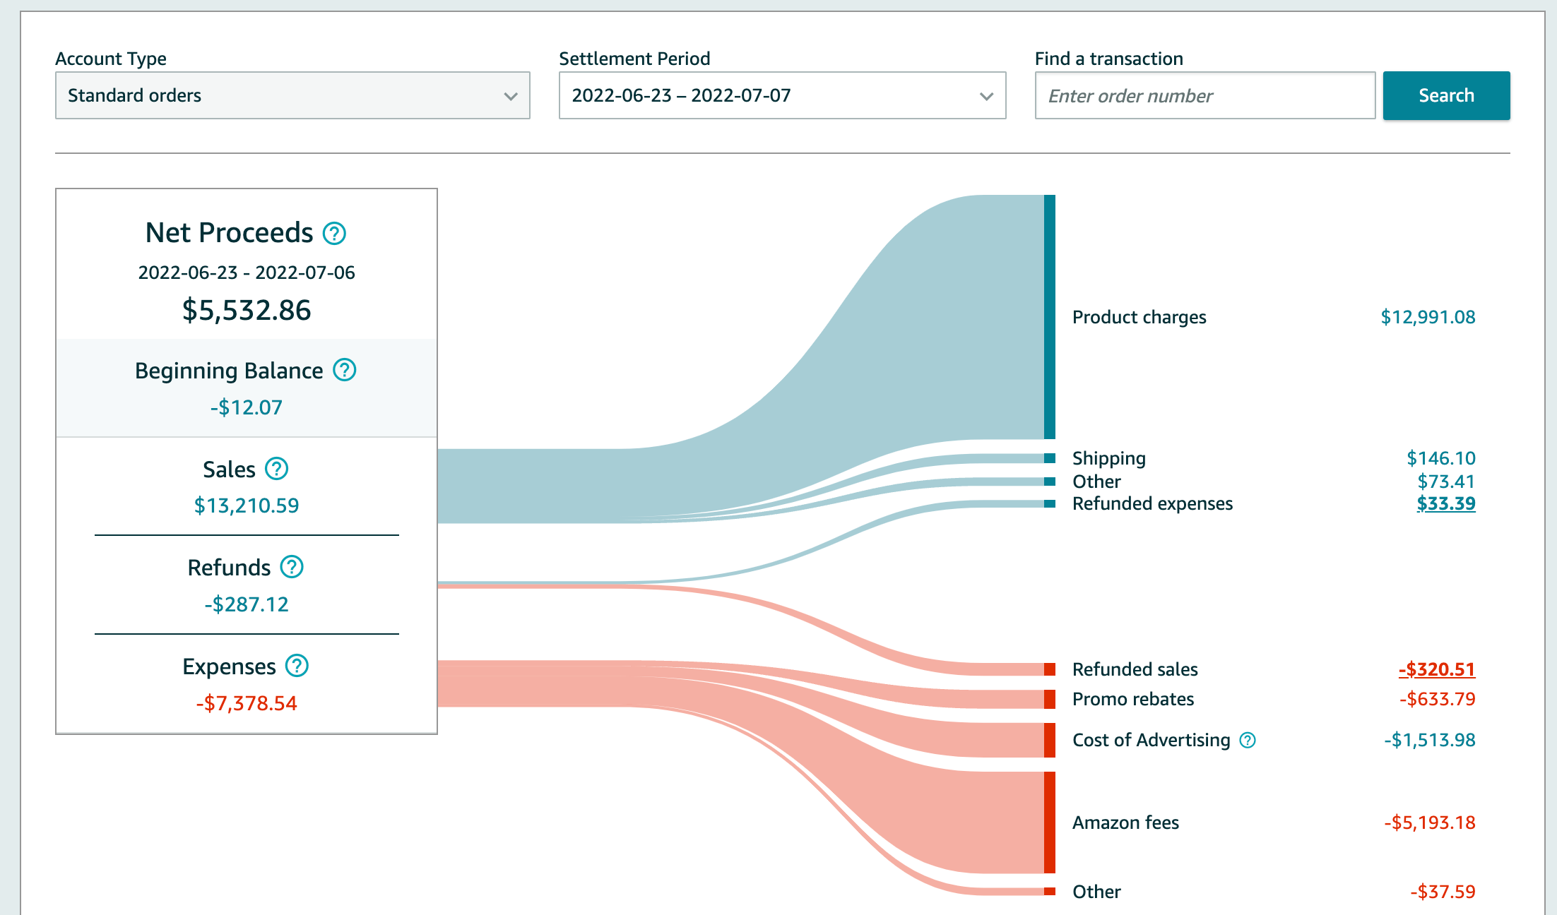Click the Net Proceeds $5,532.86 amount
Image resolution: width=1557 pixels, height=915 pixels.
click(x=246, y=309)
